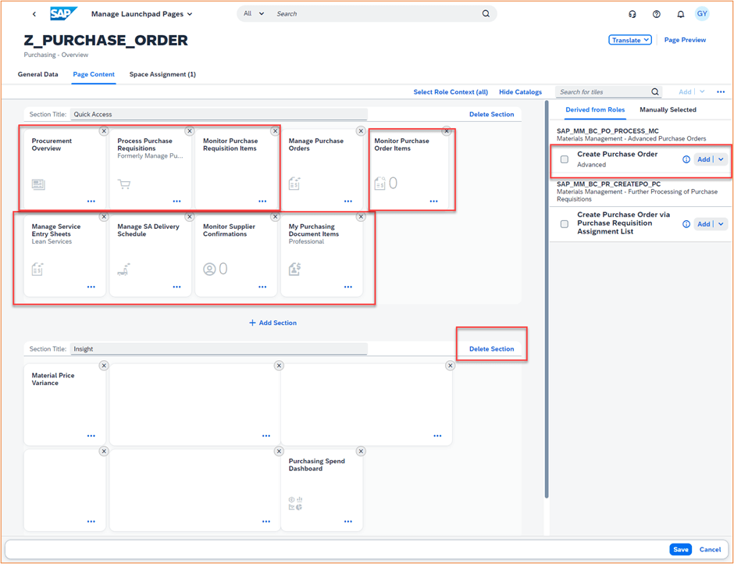Click the top Add button in tile toolbar
734x564 pixels.
click(x=685, y=92)
